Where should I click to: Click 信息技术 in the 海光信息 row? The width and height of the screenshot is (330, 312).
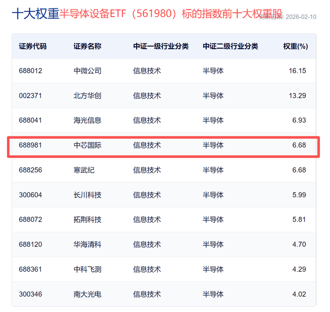pyautogui.click(x=147, y=120)
